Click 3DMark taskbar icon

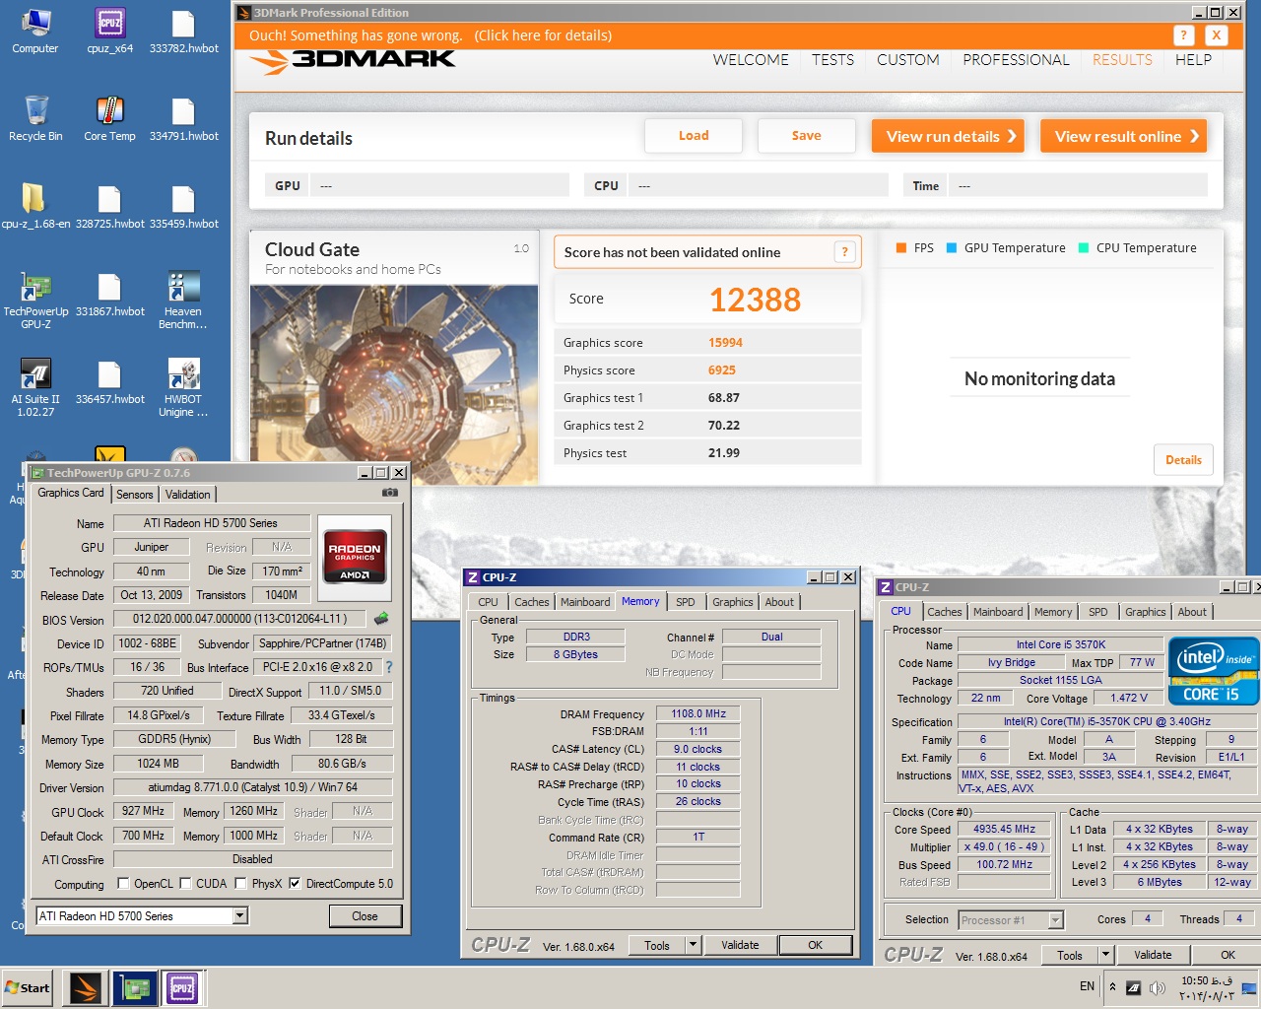86,987
